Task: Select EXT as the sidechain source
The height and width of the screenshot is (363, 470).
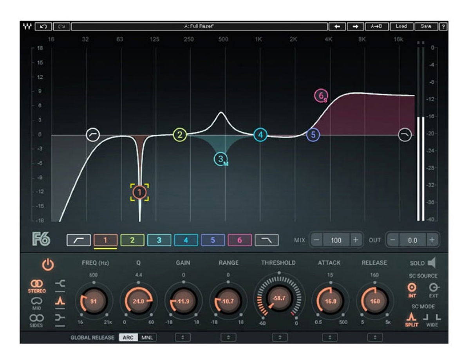Action: point(433,290)
